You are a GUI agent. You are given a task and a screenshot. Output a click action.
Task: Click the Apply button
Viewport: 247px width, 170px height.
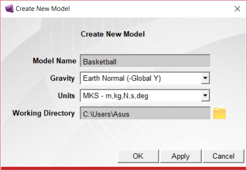point(181,156)
